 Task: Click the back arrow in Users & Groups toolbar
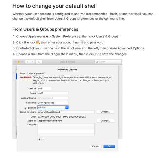pos(28,62)
